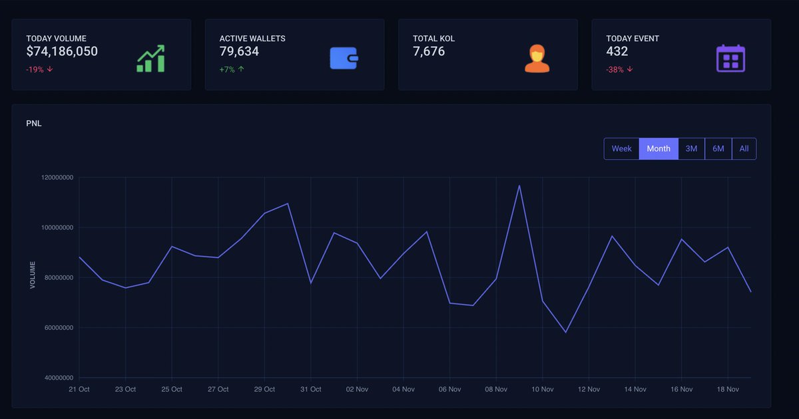The width and height of the screenshot is (799, 419).
Task: Click the green growth chart icon on Today Volume card
Action: point(150,58)
